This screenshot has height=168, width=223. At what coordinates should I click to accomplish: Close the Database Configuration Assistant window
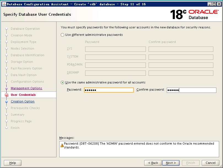coord(219,4)
